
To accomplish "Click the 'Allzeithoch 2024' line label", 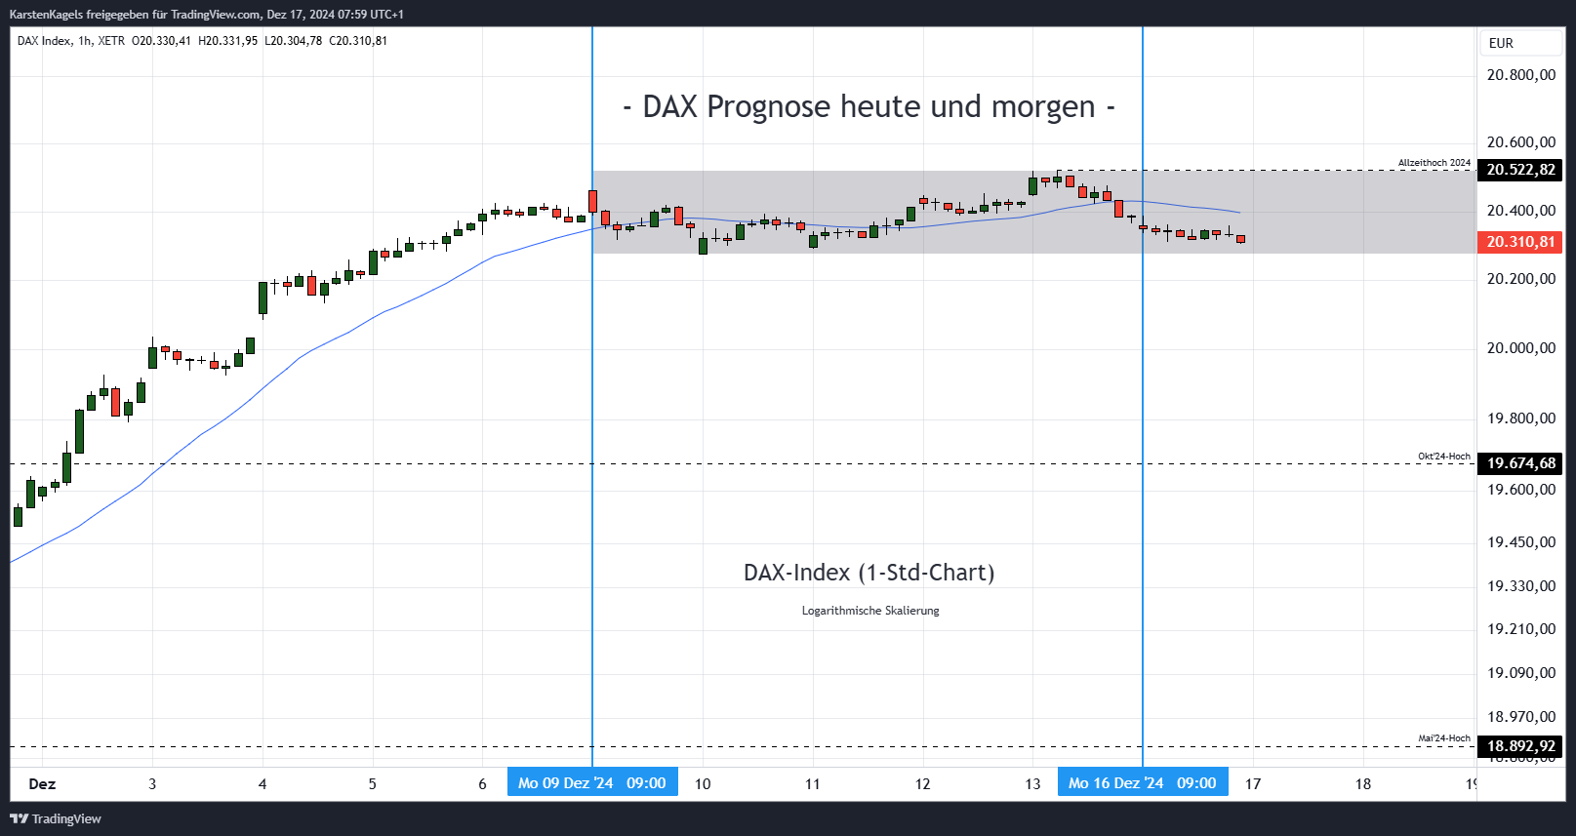I will tap(1434, 163).
